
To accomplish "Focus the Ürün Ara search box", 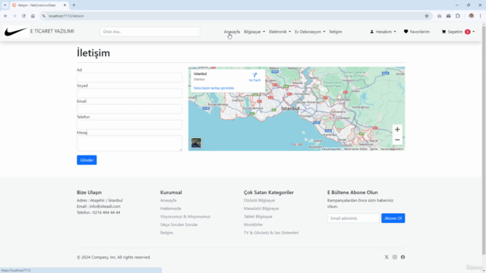I will (x=150, y=32).
